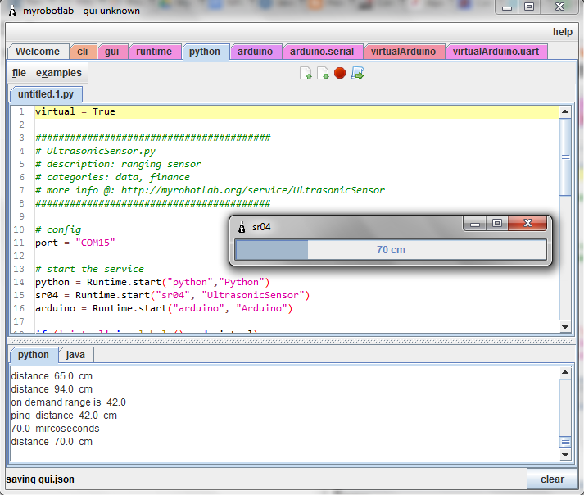Select the python service tab

[205, 52]
